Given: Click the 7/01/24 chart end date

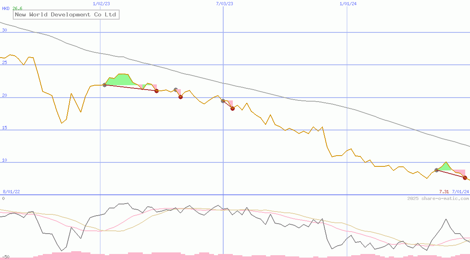Looking at the screenshot, I should pyautogui.click(x=460, y=192).
